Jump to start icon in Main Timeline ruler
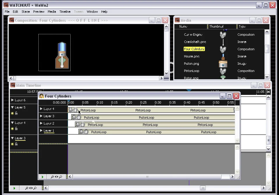The width and height of the screenshot is (279, 195). (268, 92)
